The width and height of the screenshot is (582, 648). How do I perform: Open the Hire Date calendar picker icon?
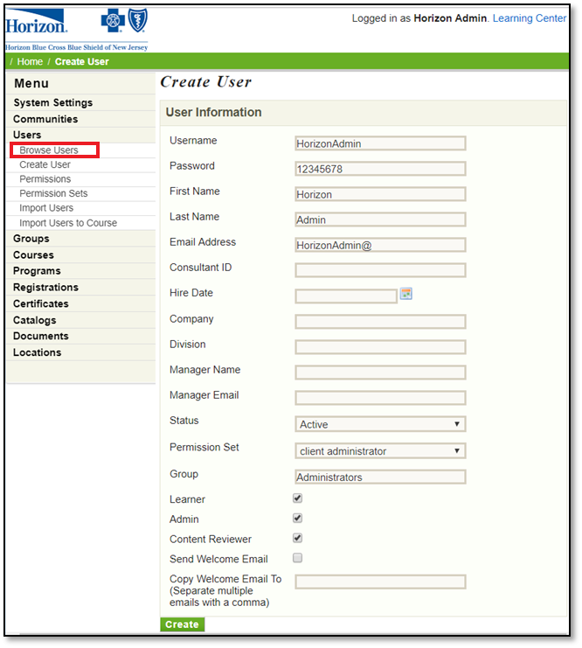pos(406,294)
